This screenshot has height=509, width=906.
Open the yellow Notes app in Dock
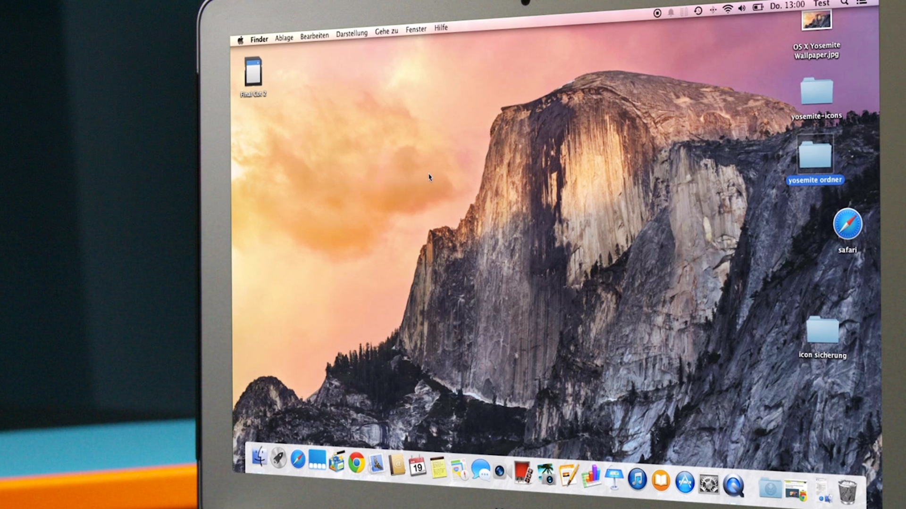(x=438, y=468)
